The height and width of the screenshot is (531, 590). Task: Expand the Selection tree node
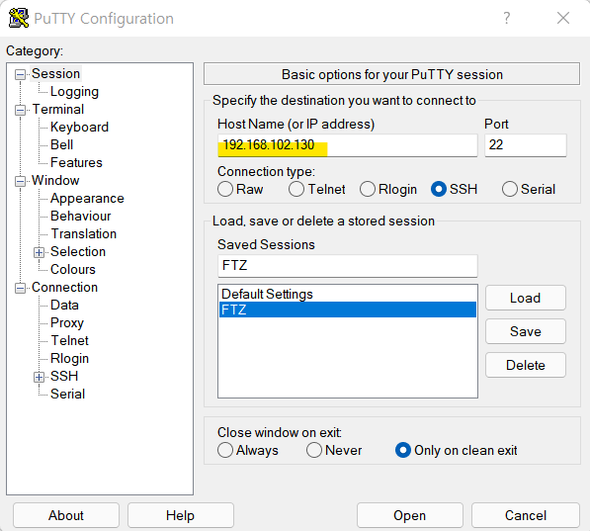coord(39,252)
